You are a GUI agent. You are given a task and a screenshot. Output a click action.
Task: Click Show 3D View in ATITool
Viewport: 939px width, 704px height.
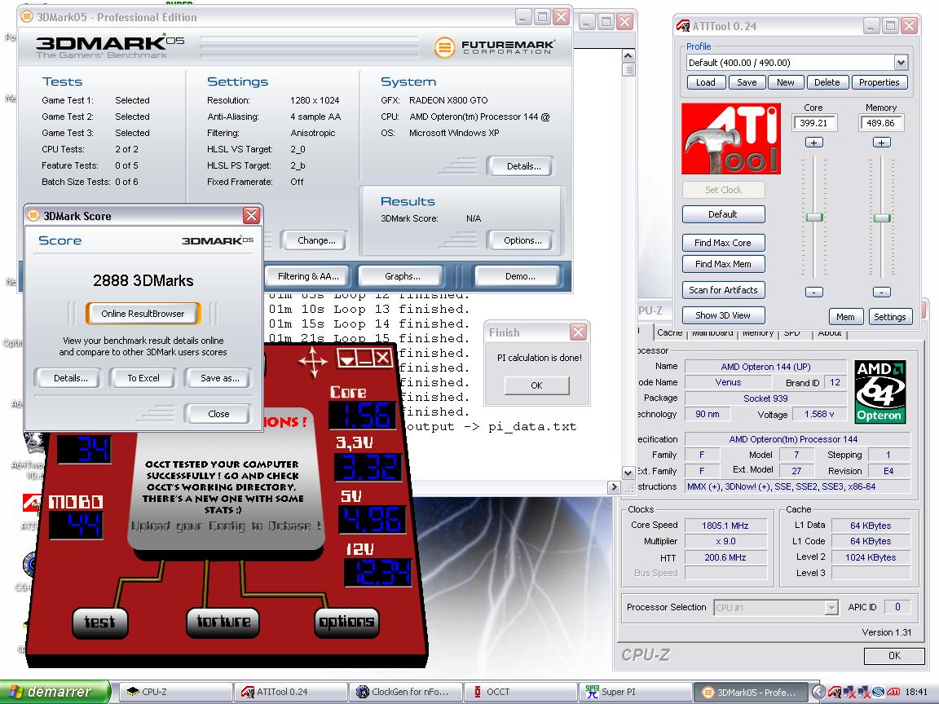tap(723, 315)
